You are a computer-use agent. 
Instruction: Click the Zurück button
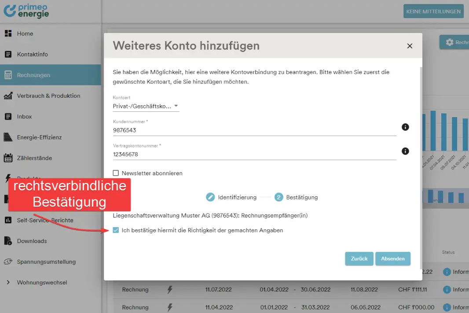[359, 259]
